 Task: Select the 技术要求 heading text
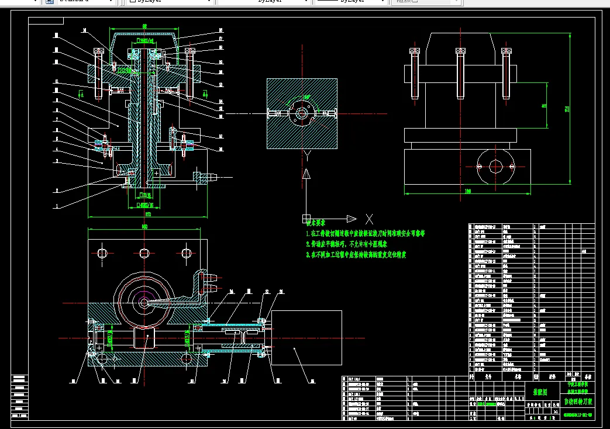[315, 223]
